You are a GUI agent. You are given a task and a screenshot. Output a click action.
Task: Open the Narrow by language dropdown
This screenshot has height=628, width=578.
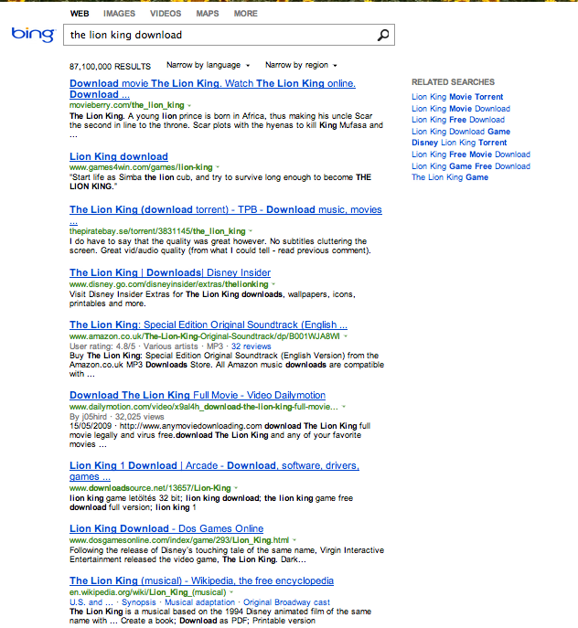[x=208, y=65]
